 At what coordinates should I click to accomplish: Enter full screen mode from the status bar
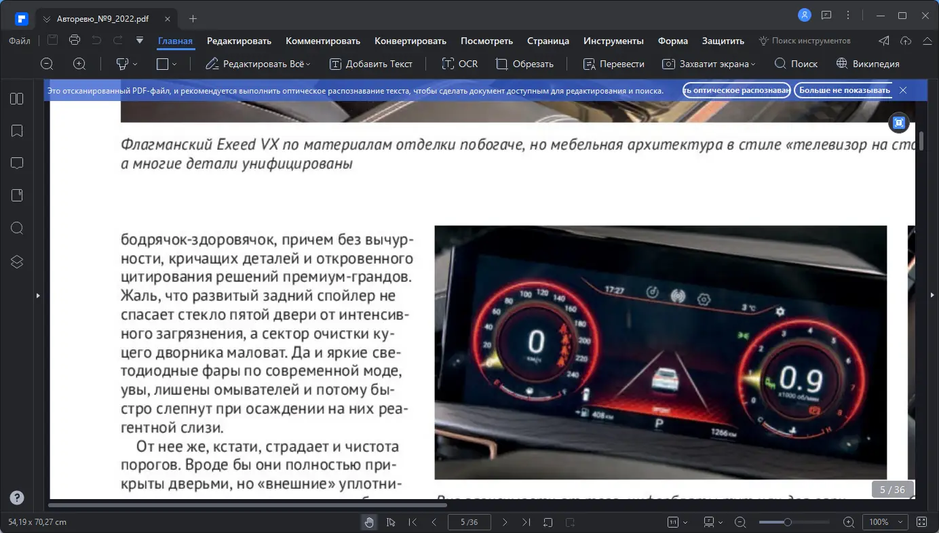pos(921,522)
